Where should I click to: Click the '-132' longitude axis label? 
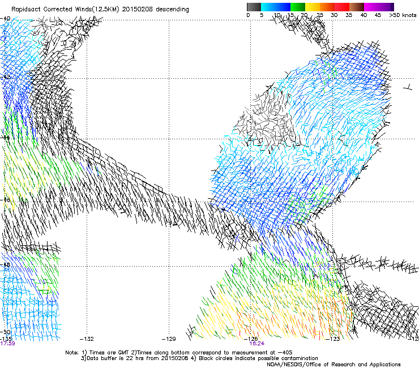[87, 339]
